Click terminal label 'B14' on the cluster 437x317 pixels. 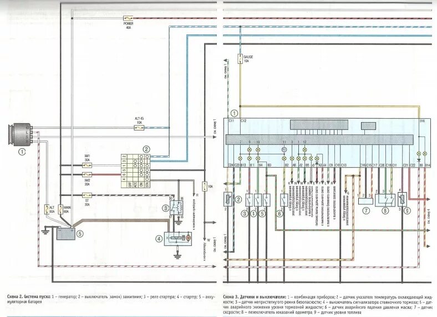point(428,165)
